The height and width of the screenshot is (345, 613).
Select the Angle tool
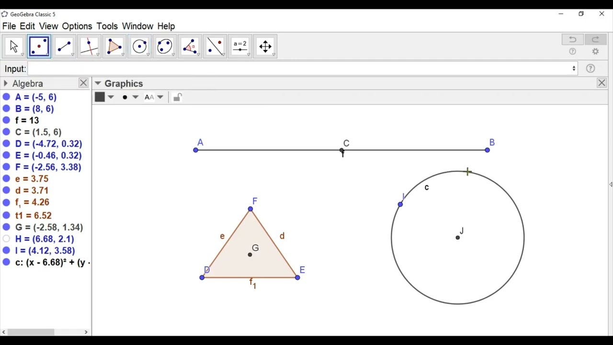pos(190,46)
